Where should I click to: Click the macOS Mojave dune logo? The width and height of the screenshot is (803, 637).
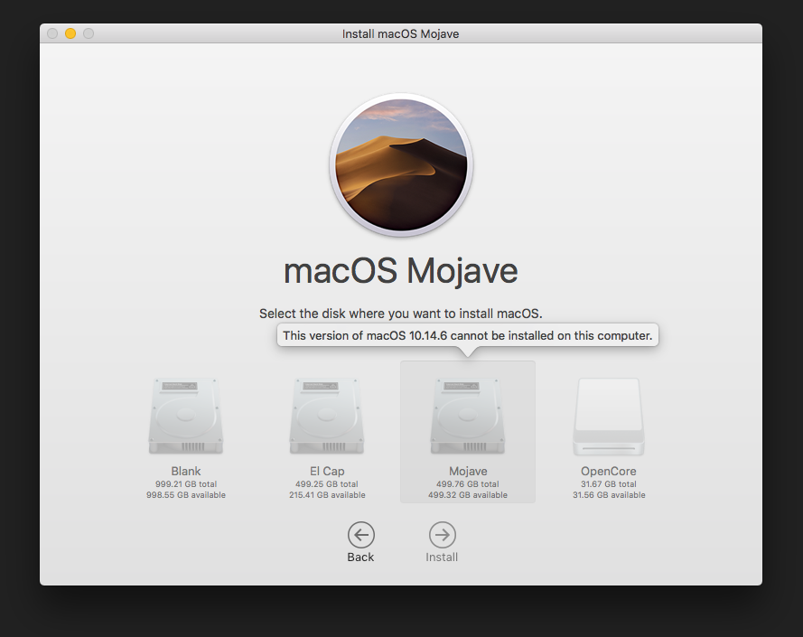tap(401, 165)
